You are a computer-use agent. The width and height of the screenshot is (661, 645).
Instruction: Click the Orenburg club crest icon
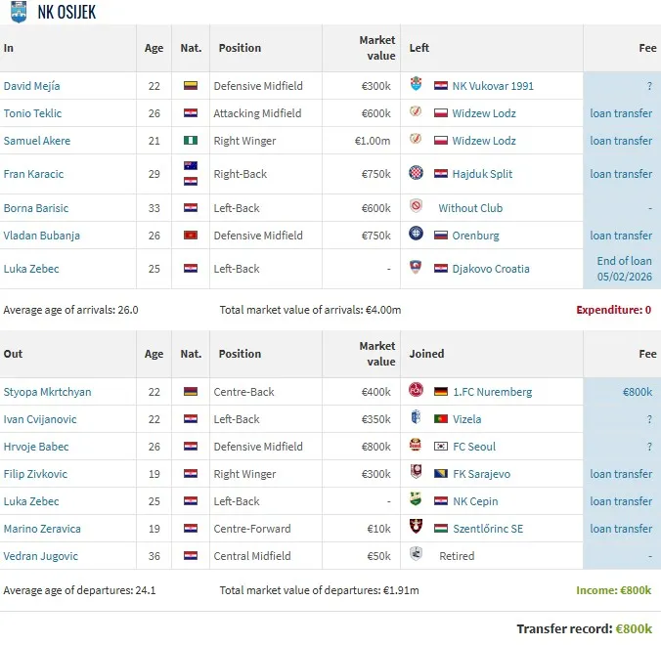click(416, 236)
